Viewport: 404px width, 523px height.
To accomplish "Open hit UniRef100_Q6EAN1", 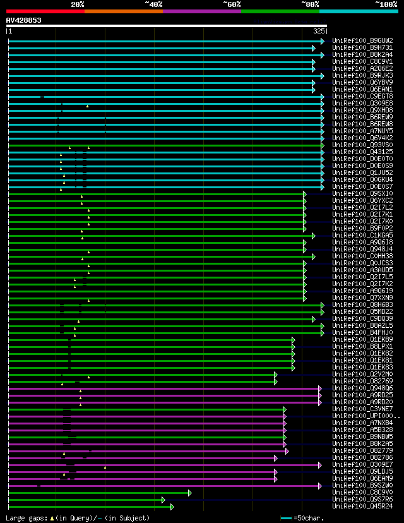I will coord(363,89).
